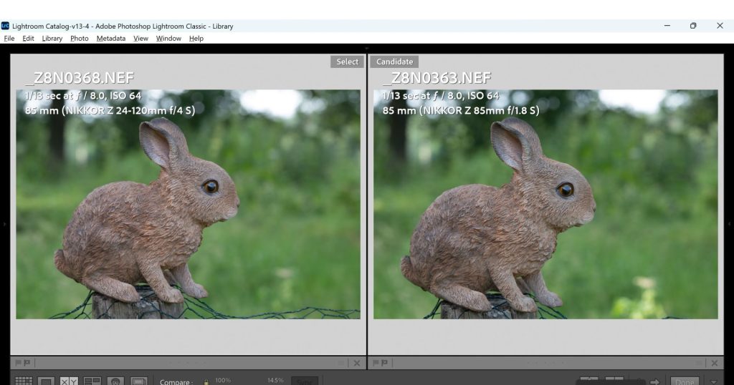Select next photo with right arrow
734x385 pixels.
[x=654, y=381]
